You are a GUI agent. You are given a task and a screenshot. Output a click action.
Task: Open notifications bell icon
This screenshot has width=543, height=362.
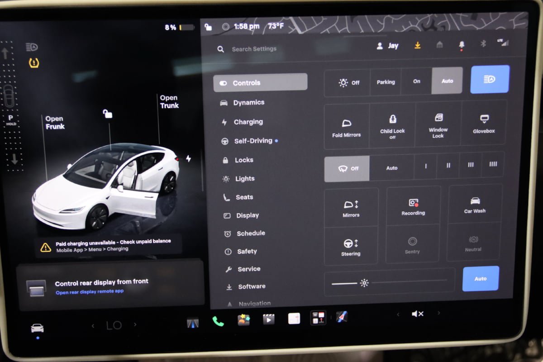point(462,44)
